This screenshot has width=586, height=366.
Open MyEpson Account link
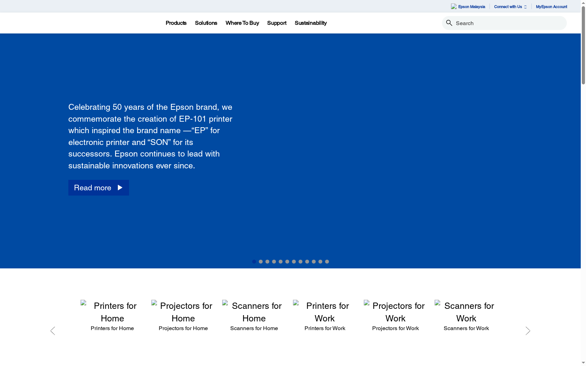pos(551,6)
